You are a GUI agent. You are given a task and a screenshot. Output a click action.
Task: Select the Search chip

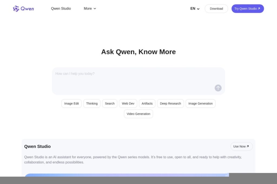tap(110, 103)
